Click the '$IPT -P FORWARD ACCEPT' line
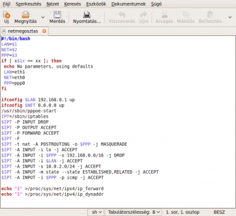This screenshot has width=236, height=216. pyautogui.click(x=30, y=133)
